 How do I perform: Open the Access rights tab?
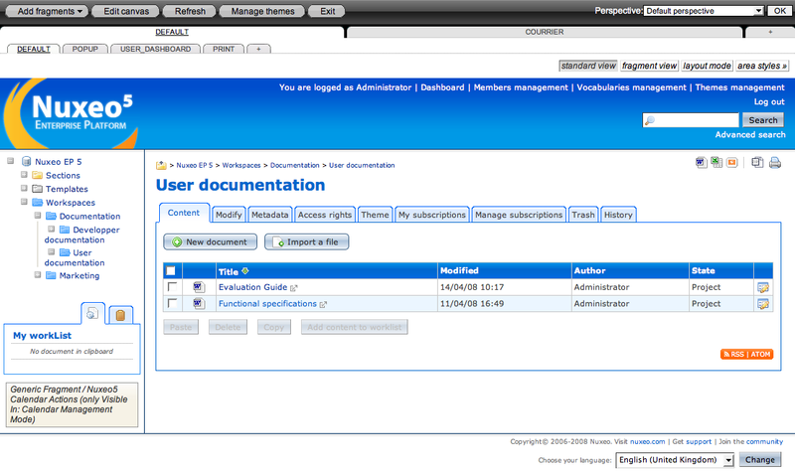(325, 215)
